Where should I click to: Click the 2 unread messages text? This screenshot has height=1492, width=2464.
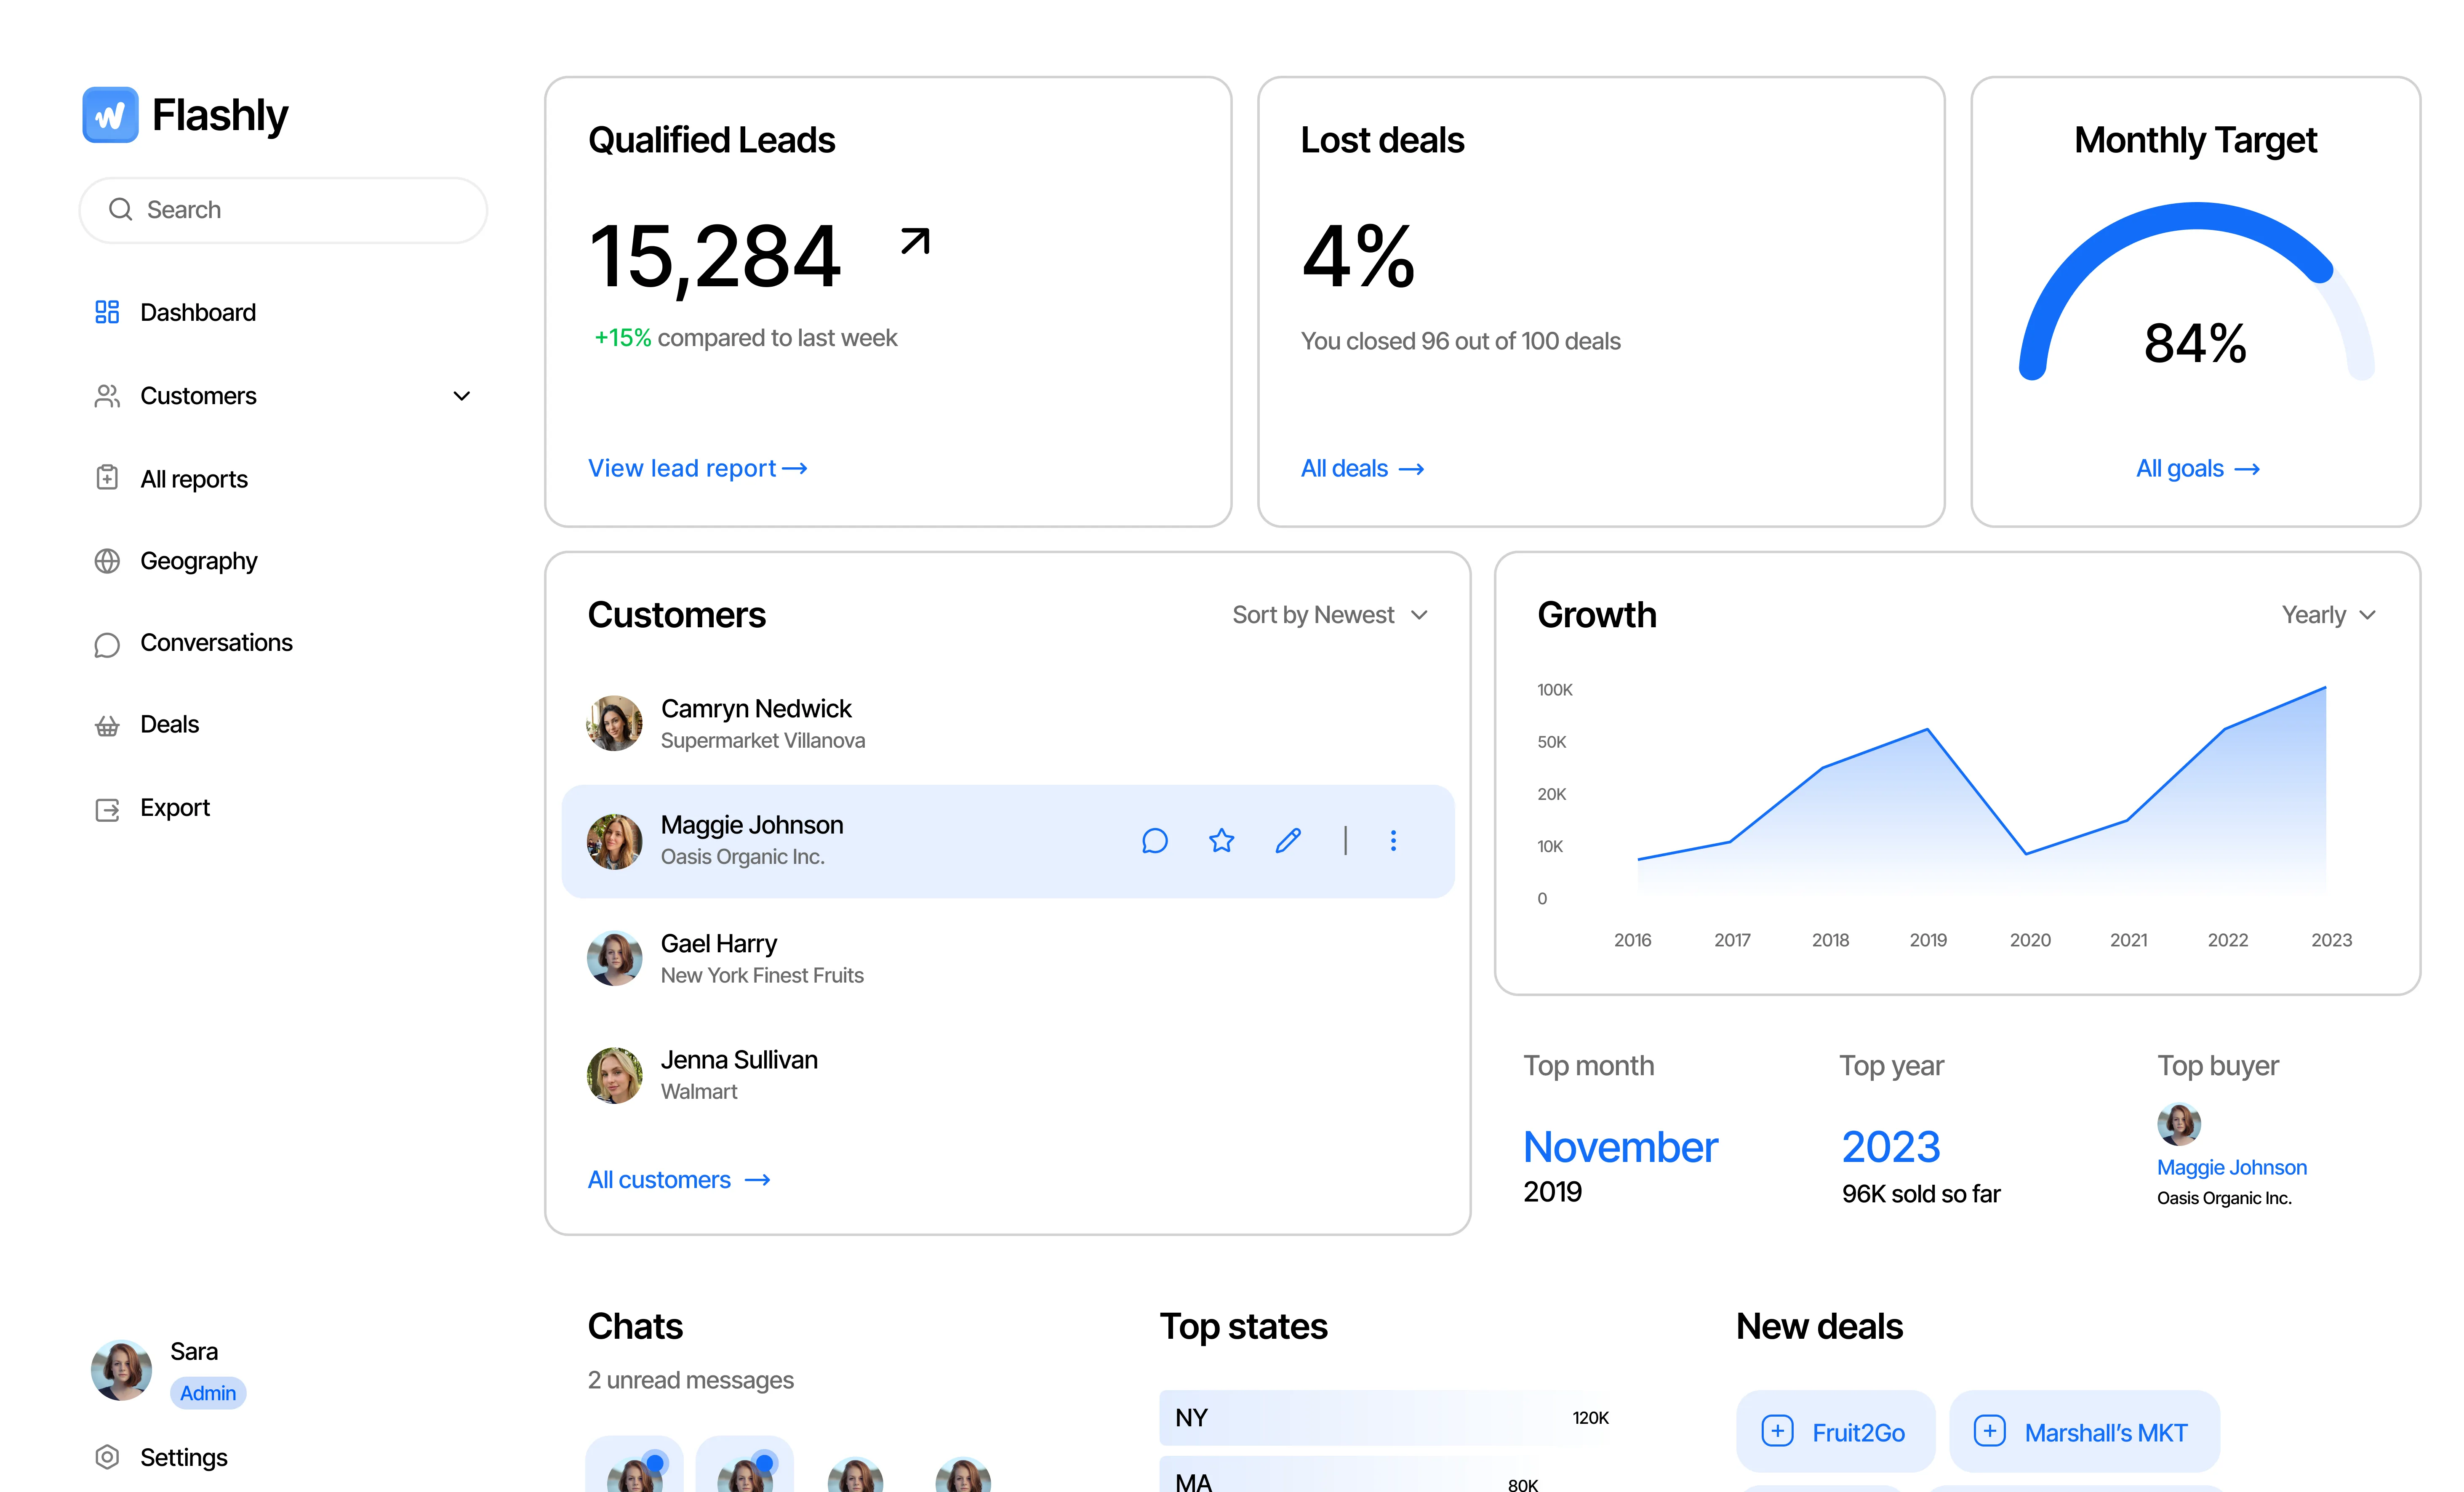click(x=690, y=1380)
